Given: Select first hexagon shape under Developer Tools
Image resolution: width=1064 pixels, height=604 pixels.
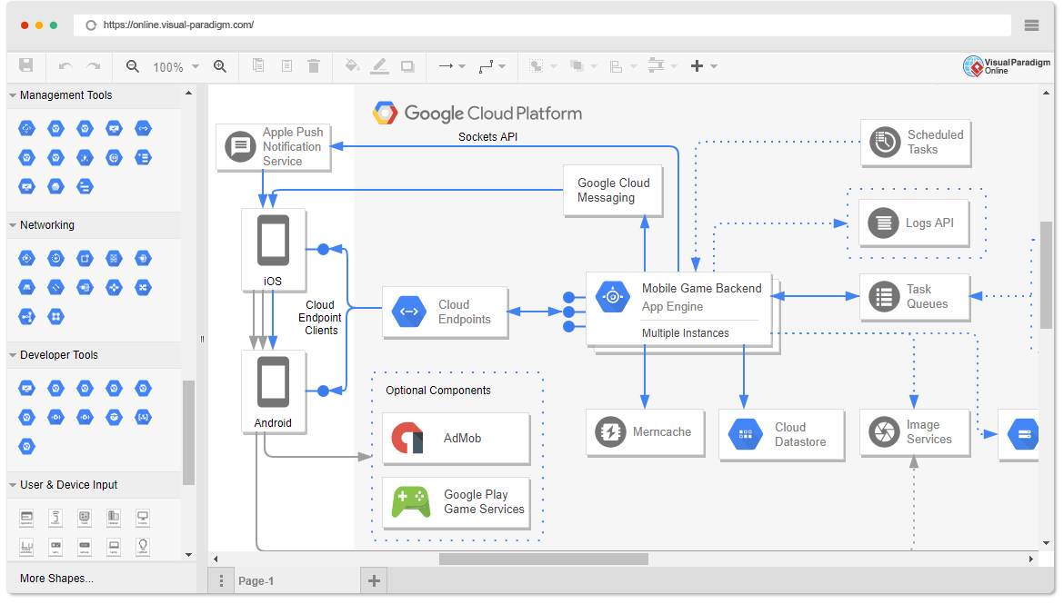Looking at the screenshot, I should (x=26, y=389).
